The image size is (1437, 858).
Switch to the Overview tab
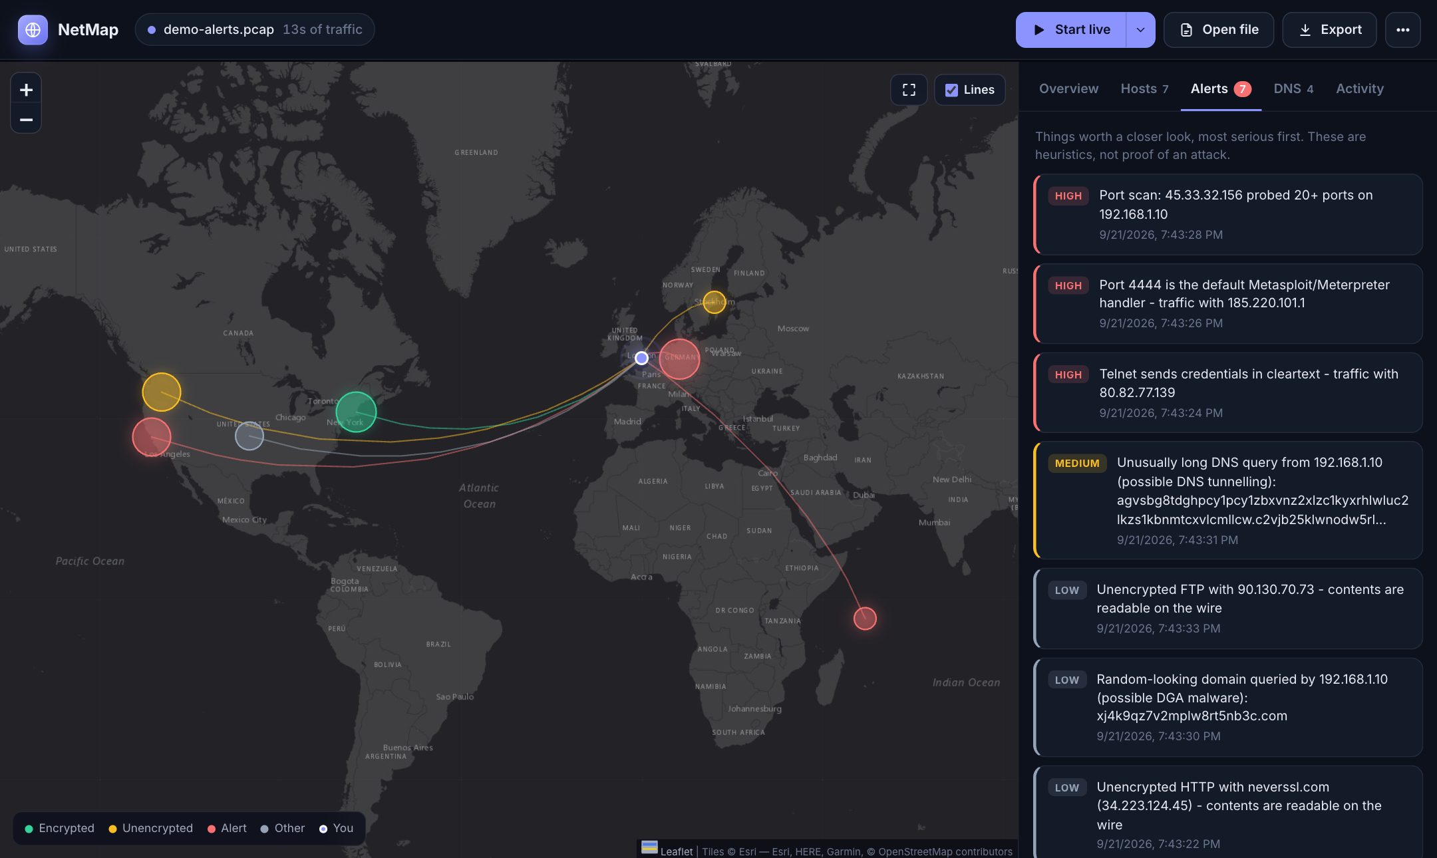[x=1068, y=88]
